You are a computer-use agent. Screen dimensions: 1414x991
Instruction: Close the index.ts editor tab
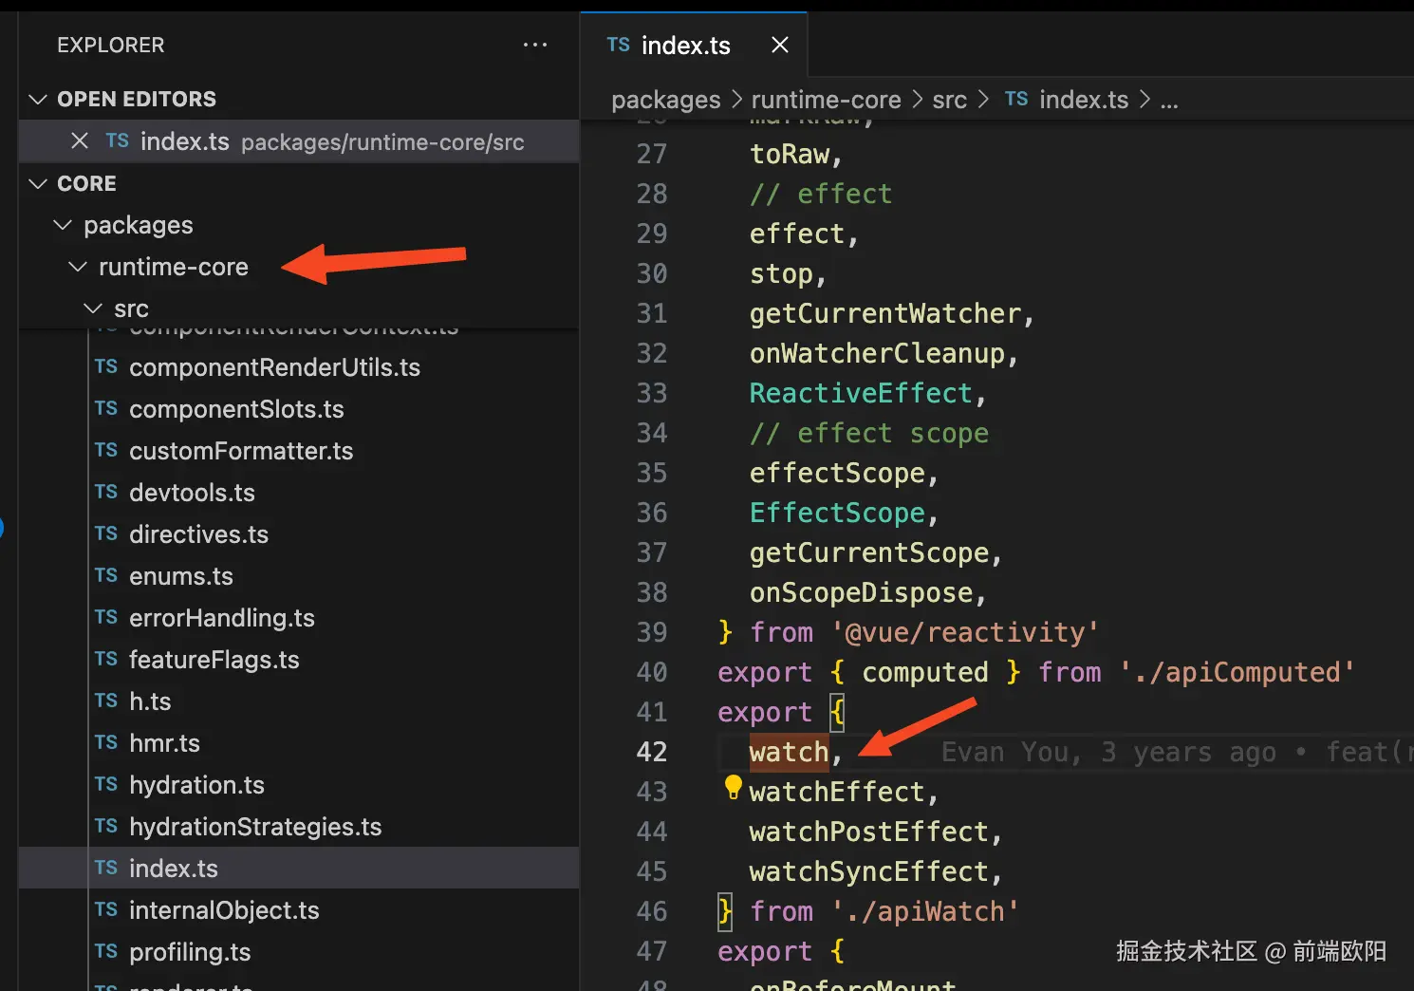pos(780,45)
